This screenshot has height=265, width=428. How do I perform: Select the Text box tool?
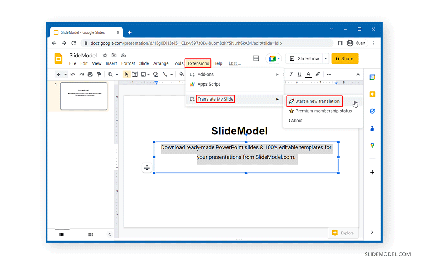[x=135, y=75]
